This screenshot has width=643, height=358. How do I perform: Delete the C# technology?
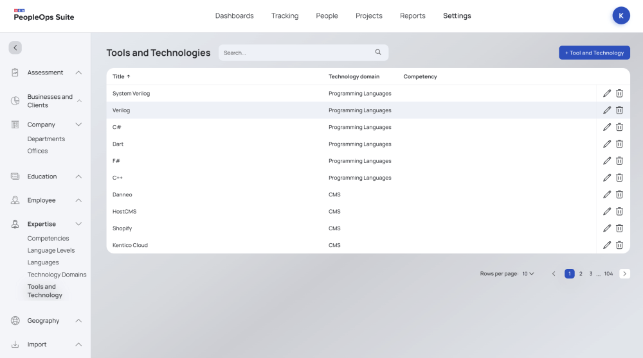pyautogui.click(x=619, y=127)
